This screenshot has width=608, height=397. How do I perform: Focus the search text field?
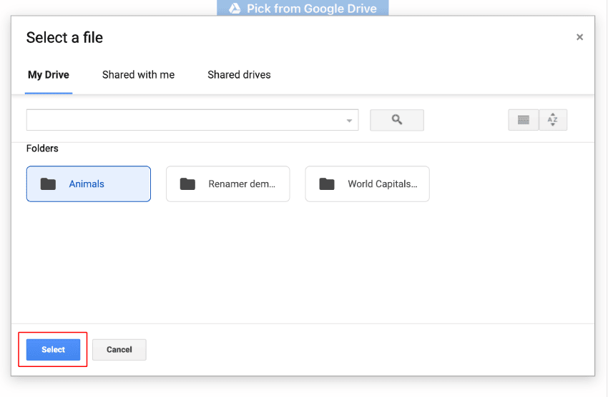[x=192, y=120]
